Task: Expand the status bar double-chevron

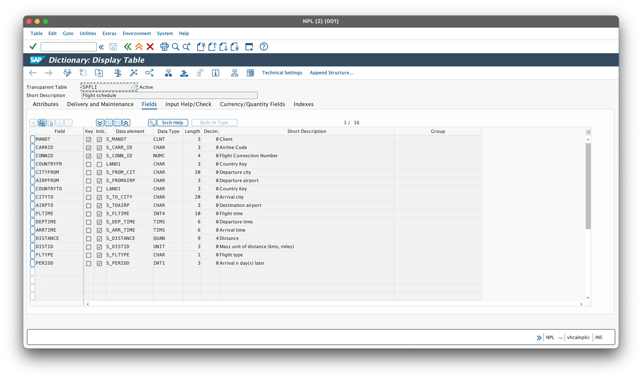Action: [539, 338]
